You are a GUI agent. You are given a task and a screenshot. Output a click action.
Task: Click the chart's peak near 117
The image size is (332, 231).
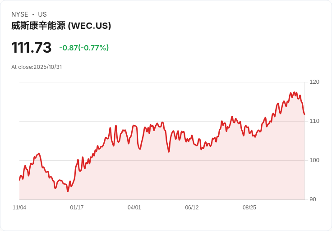(x=294, y=92)
